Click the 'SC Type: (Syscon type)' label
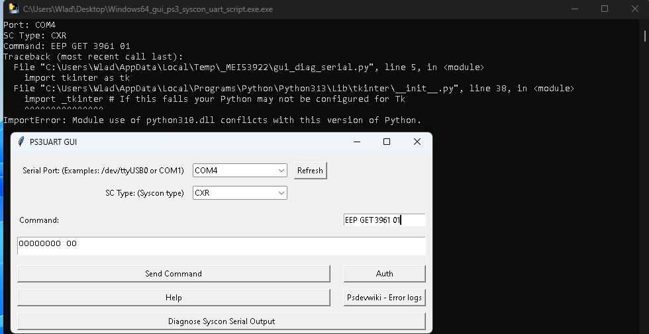This screenshot has width=649, height=334. pyautogui.click(x=144, y=193)
